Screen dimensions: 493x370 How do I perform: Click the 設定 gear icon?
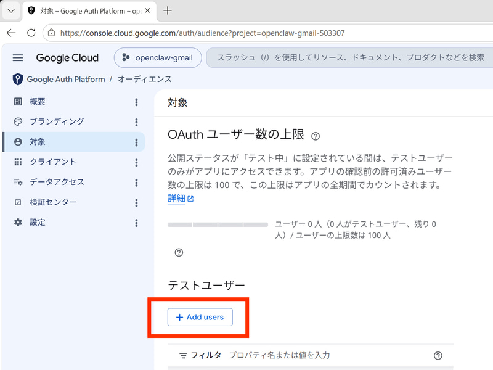[x=18, y=223]
